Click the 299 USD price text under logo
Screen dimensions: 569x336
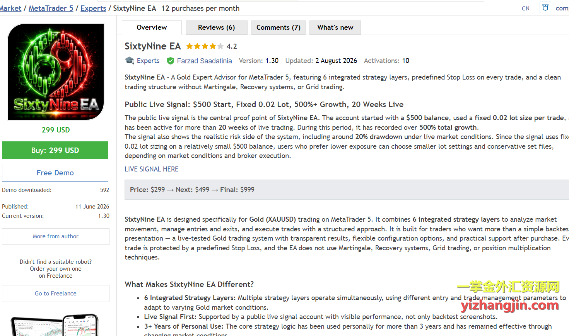tap(56, 130)
